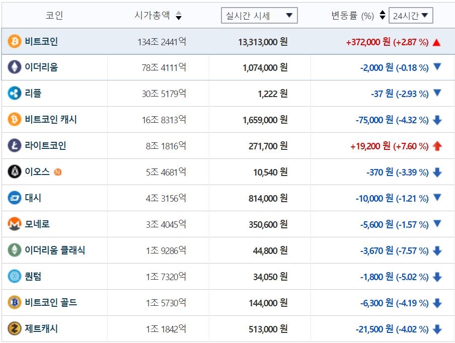The height and width of the screenshot is (343, 455).
Task: Click the Litecoin coin icon
Action: point(15,146)
